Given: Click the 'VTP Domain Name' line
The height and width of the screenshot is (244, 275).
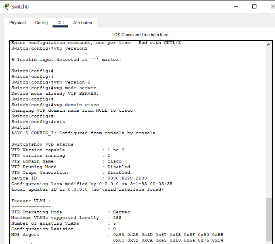Looking at the screenshot, I should pyautogui.click(x=66, y=161).
